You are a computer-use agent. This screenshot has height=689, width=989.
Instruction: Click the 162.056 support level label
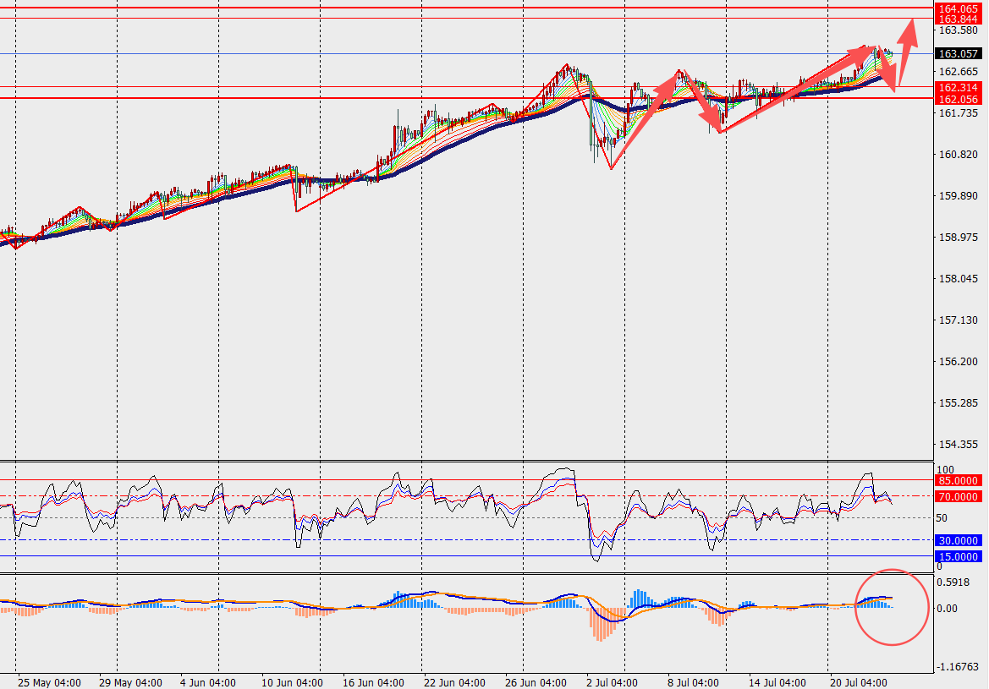coord(958,99)
